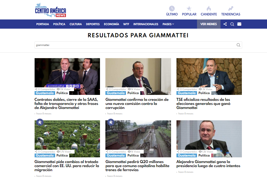267x186 pixels.
Task: Open article about nueva comisión contra la corrupción
Action: [x=137, y=104]
